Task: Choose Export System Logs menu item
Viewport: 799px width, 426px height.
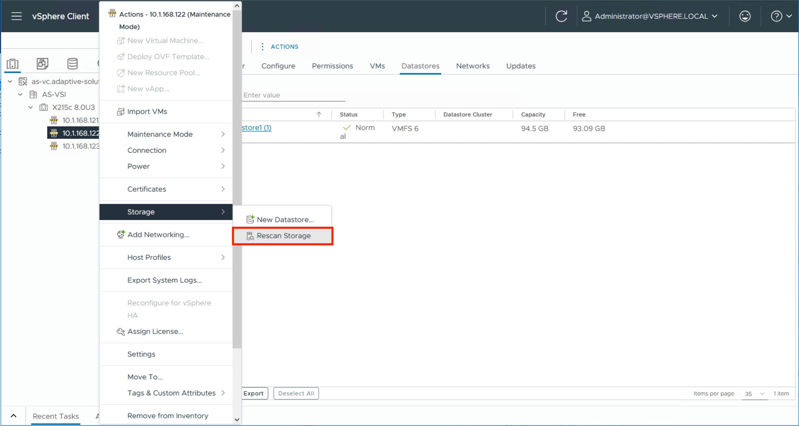Action: (x=166, y=280)
